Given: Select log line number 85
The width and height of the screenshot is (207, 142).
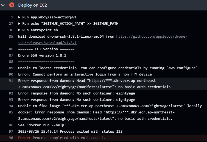Looking at the screenshot, I should pos(11,37).
